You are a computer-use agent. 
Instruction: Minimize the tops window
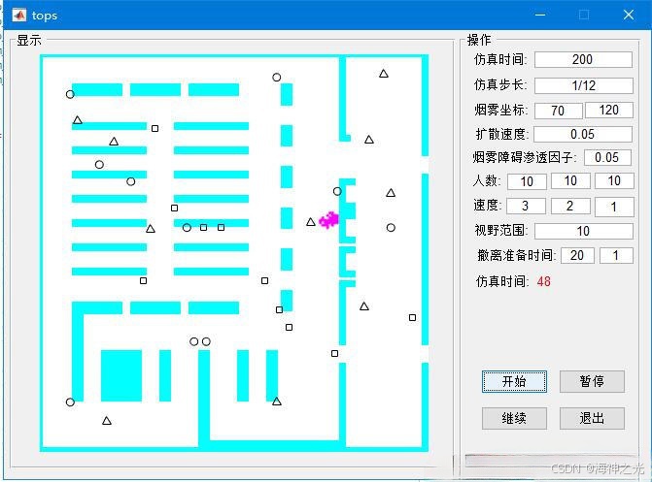click(540, 15)
